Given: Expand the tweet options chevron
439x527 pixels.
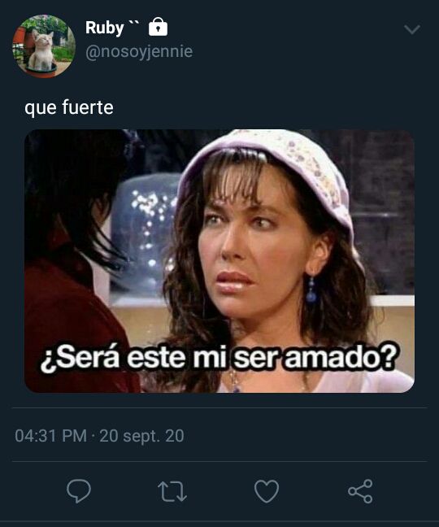Looking at the screenshot, I should point(412,29).
